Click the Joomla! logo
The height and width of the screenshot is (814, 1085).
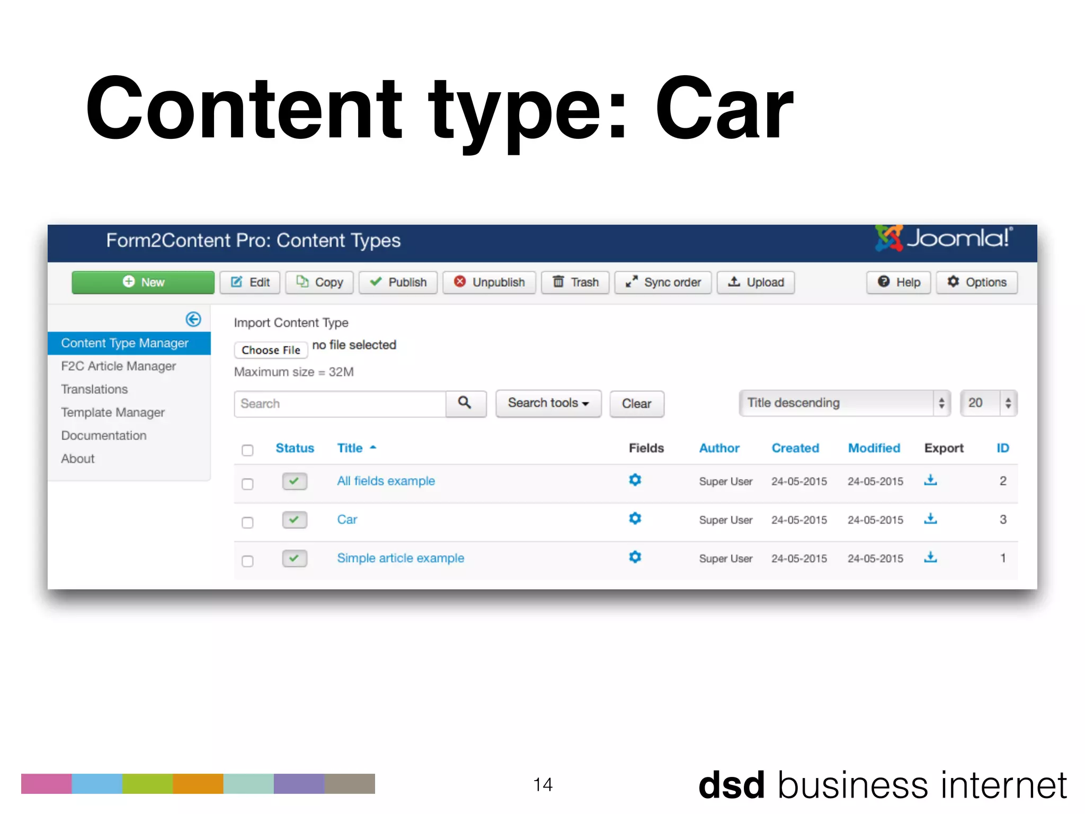[944, 238]
